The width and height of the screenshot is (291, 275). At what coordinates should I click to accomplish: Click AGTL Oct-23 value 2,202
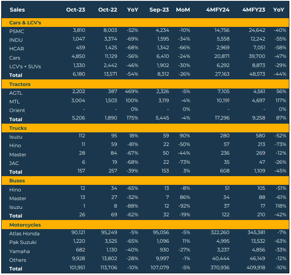point(79,91)
